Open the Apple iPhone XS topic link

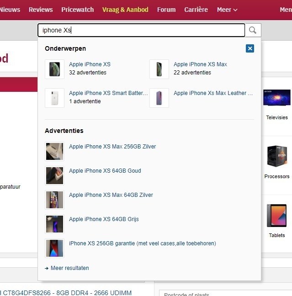pyautogui.click(x=90, y=64)
